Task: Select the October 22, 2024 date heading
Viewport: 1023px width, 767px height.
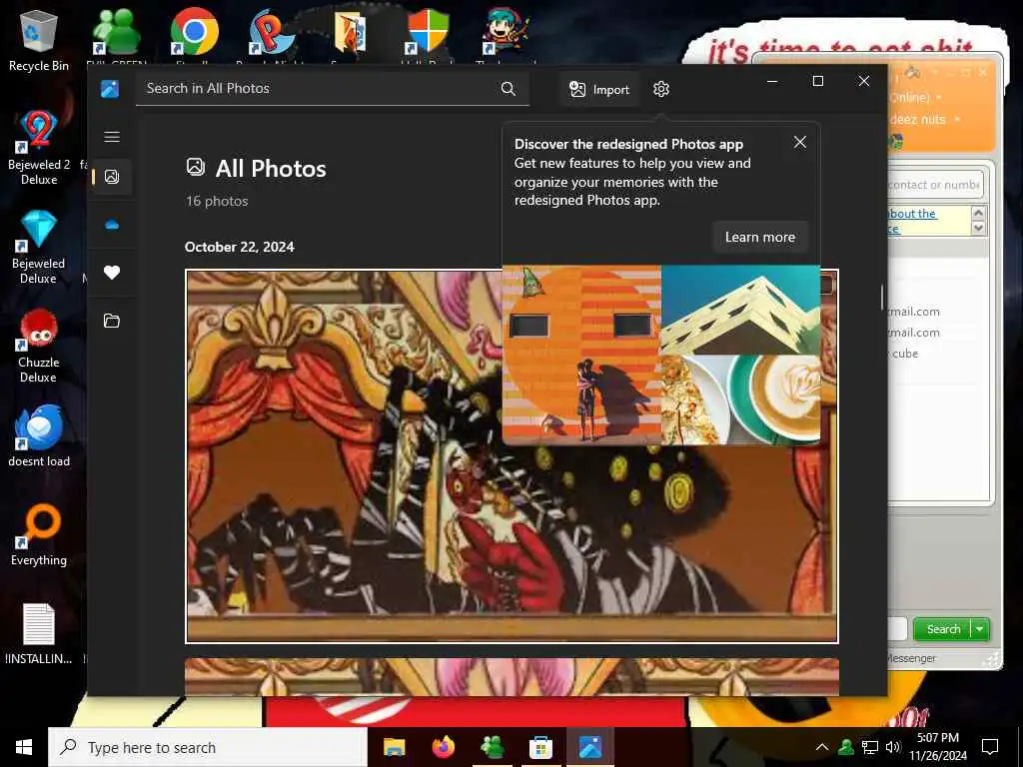Action: coord(240,248)
